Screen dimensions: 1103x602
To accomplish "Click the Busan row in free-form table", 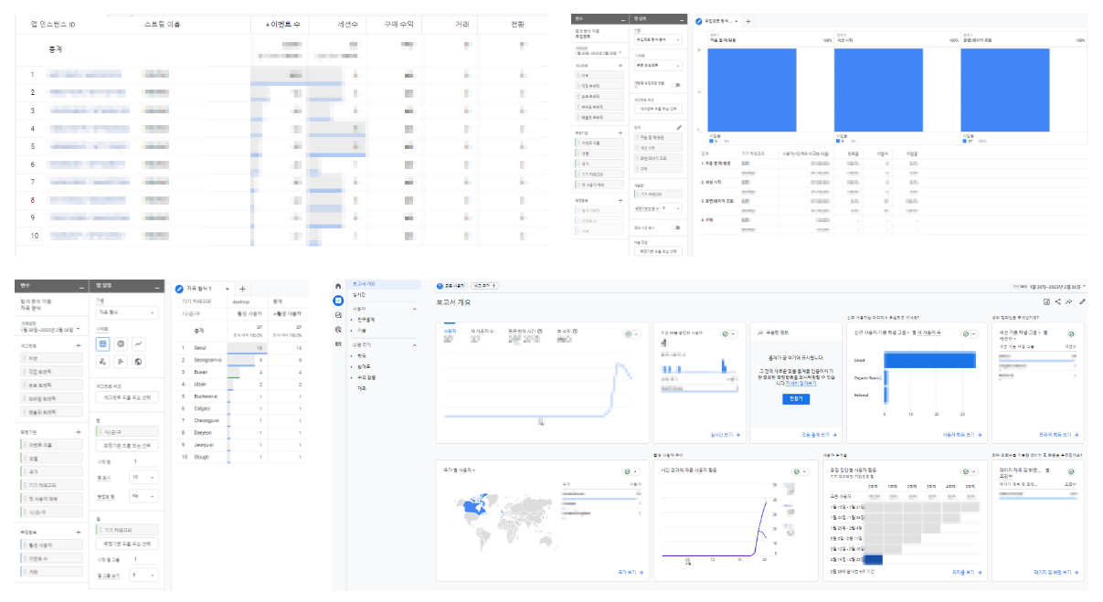I will click(239, 373).
